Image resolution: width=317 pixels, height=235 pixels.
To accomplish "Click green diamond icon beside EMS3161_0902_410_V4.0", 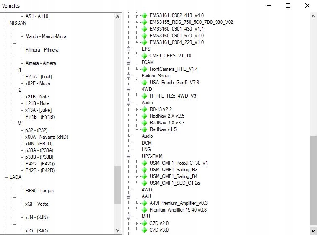I will point(144,15).
